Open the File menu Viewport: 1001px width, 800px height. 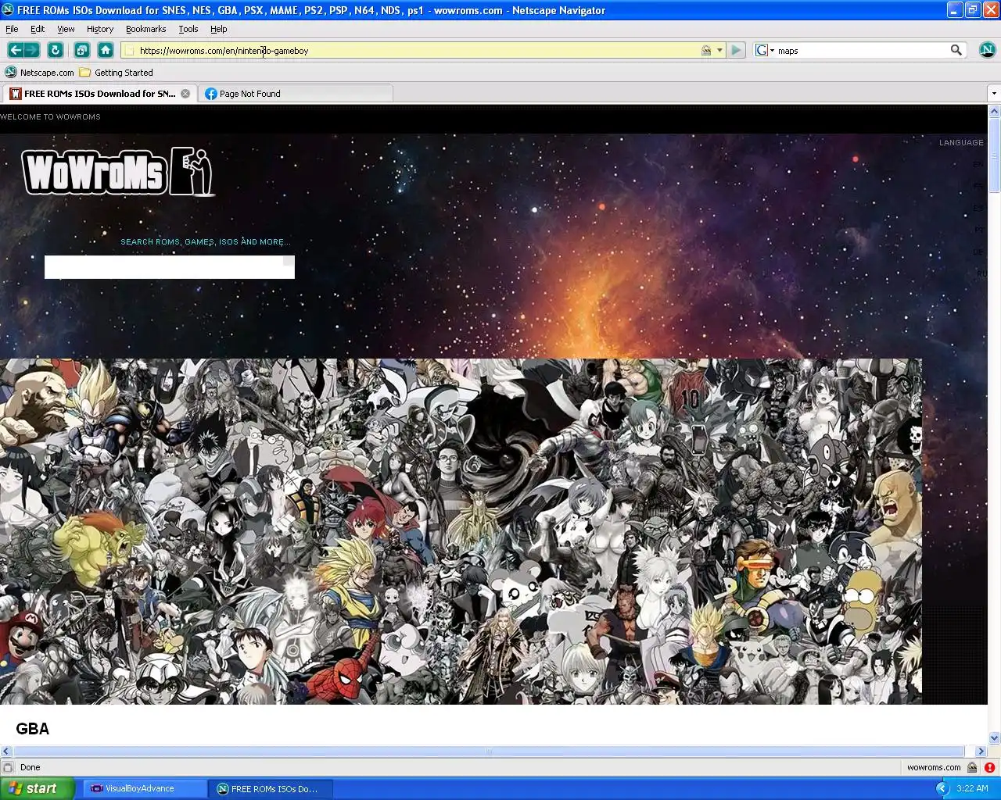coord(12,29)
